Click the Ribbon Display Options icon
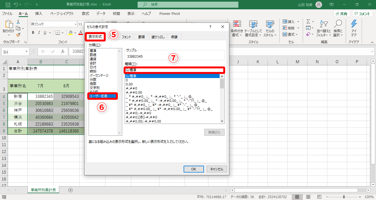 click(x=332, y=5)
